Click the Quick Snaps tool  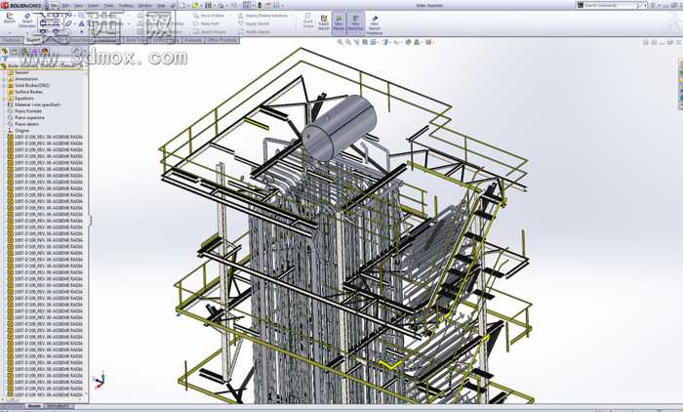tap(308, 21)
